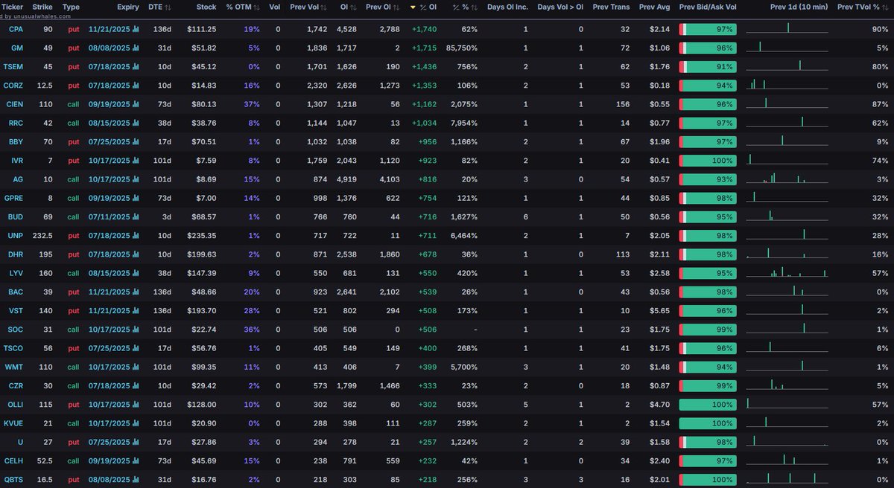
Task: Open chart icon in the CELH row
Action: coord(136,461)
